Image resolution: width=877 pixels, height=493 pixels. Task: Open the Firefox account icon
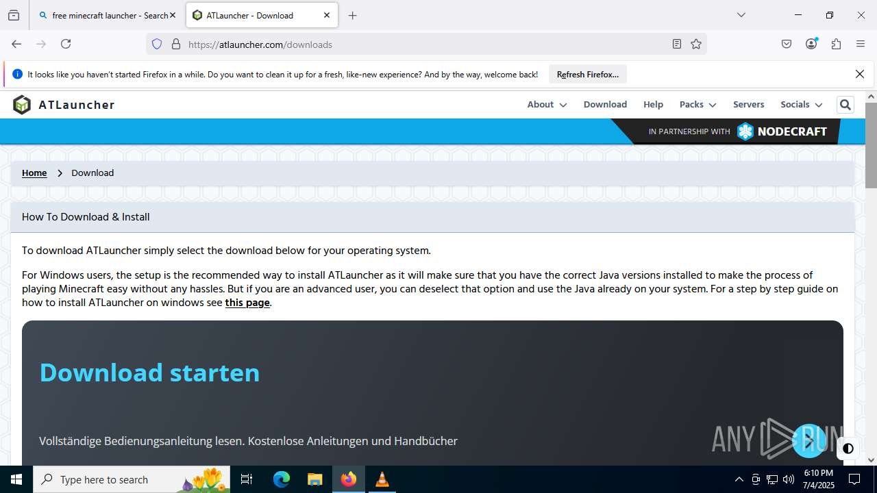[x=811, y=44]
